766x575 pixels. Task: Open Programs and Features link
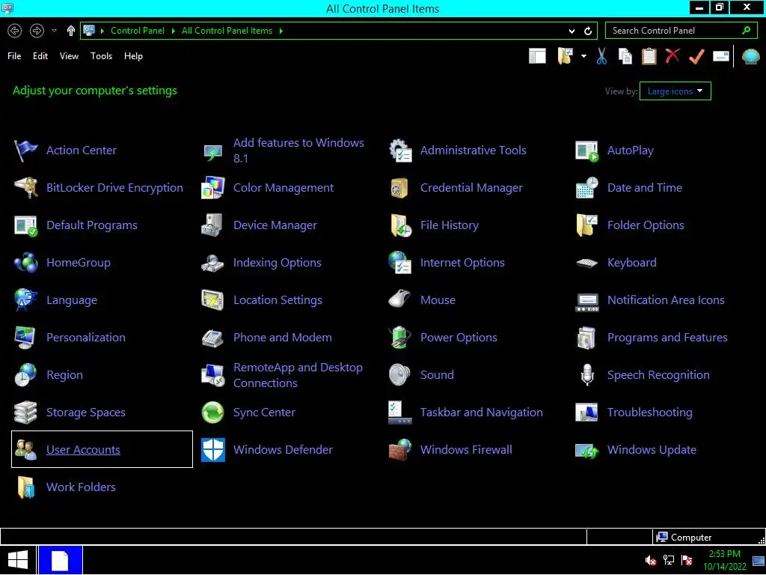[x=667, y=338]
